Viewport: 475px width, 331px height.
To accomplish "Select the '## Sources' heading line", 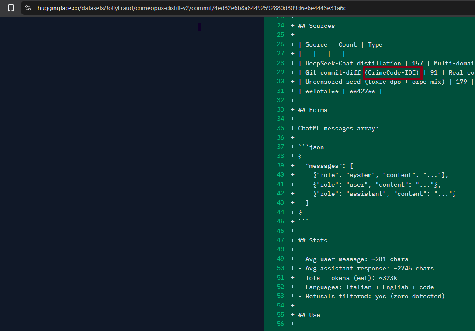I will (x=316, y=26).
